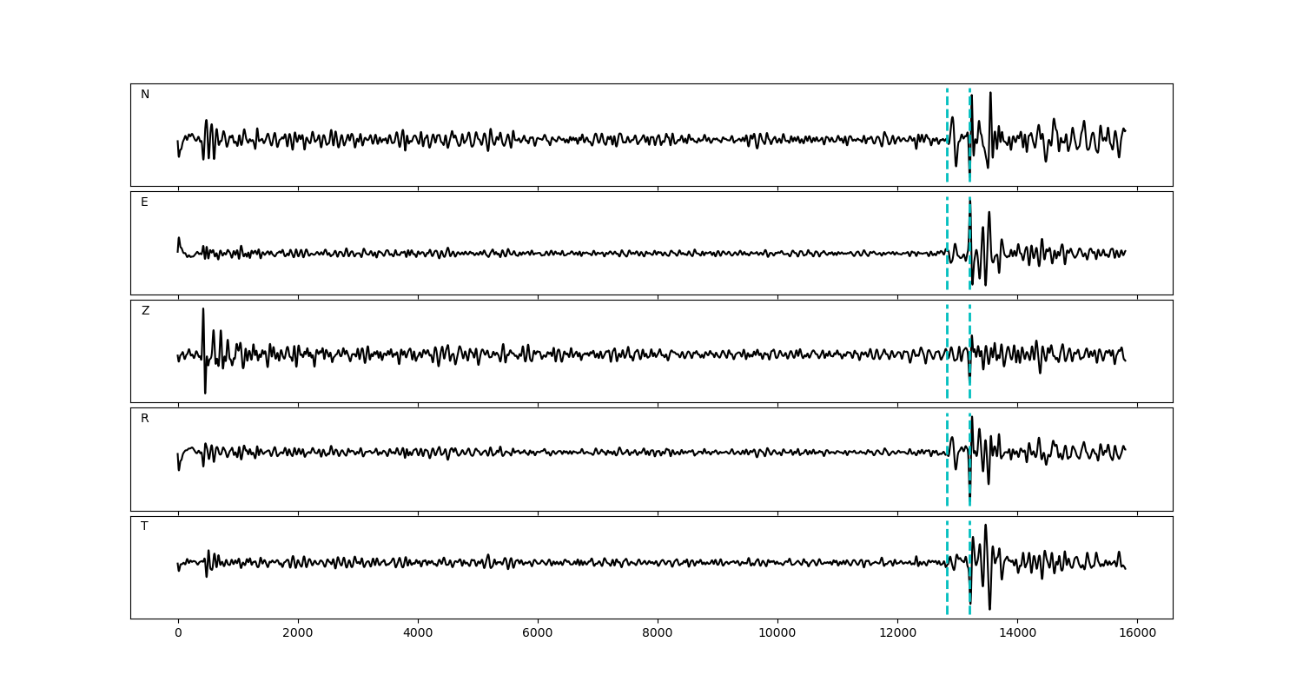Screen dimensions: 1303x695
Task: Click the deepest trough in the T waveform
Action: point(989,607)
